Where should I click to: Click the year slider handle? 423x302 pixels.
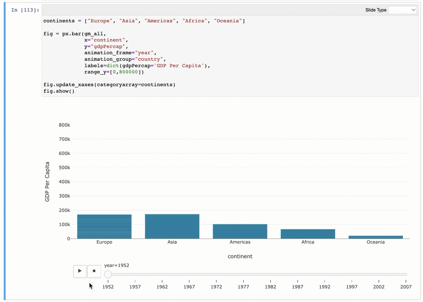coord(108,274)
